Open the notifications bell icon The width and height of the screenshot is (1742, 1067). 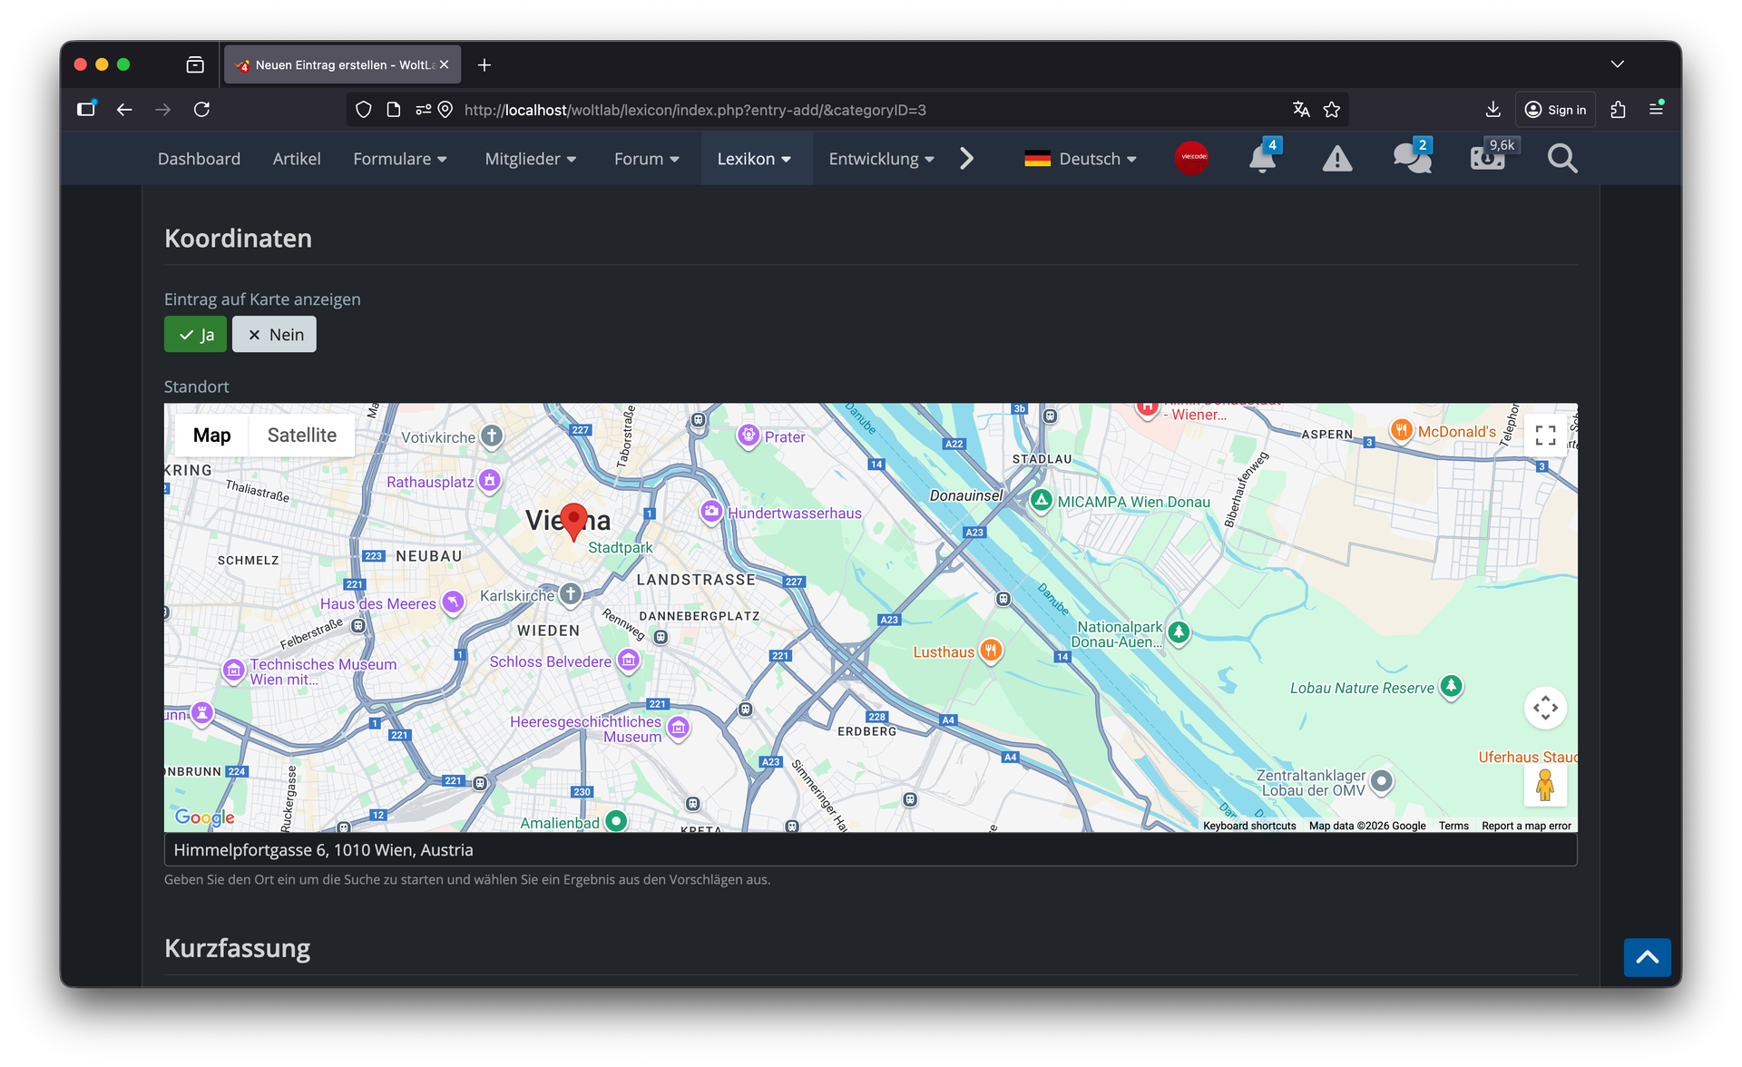click(1261, 159)
